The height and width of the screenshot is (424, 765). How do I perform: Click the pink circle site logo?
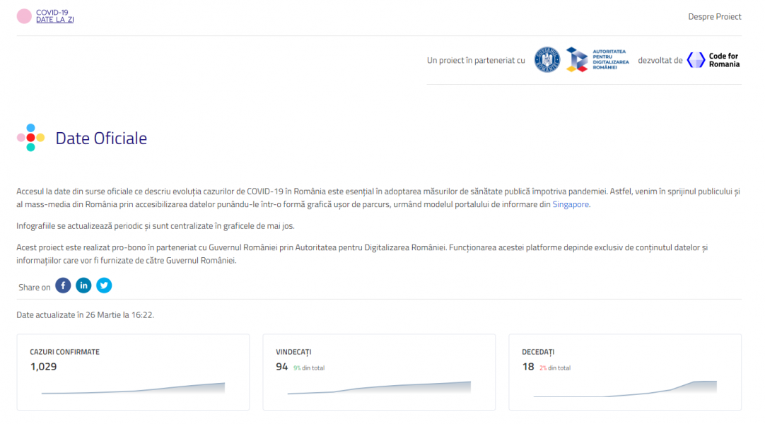point(24,16)
